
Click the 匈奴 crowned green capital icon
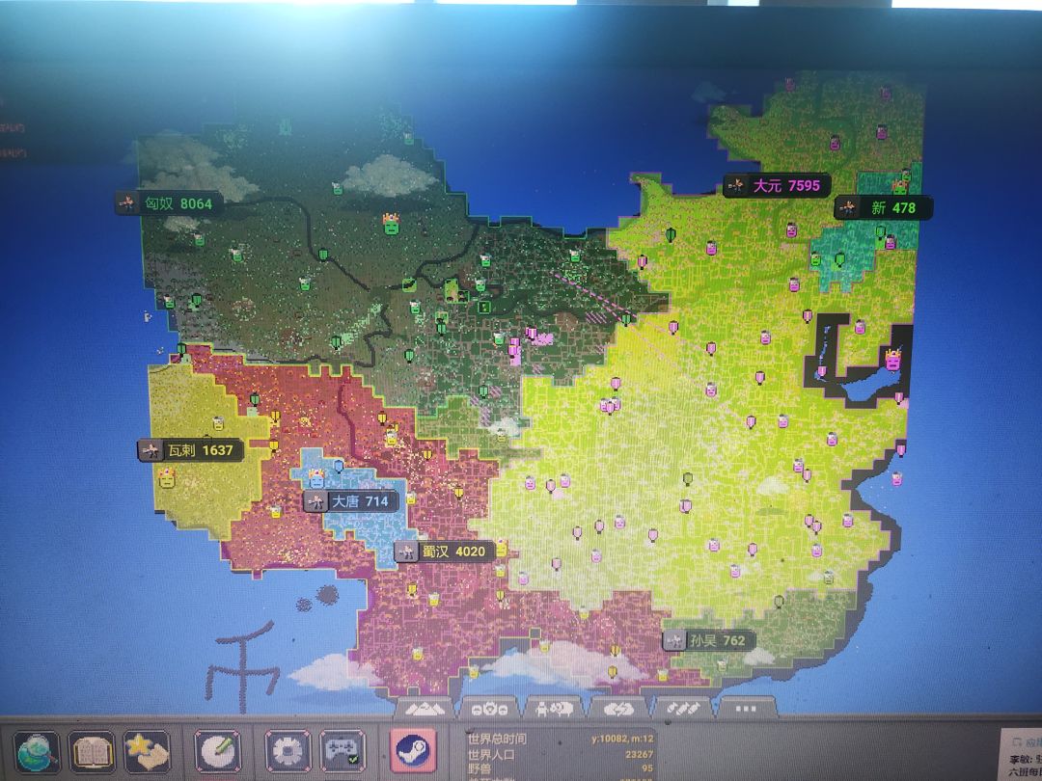(391, 224)
